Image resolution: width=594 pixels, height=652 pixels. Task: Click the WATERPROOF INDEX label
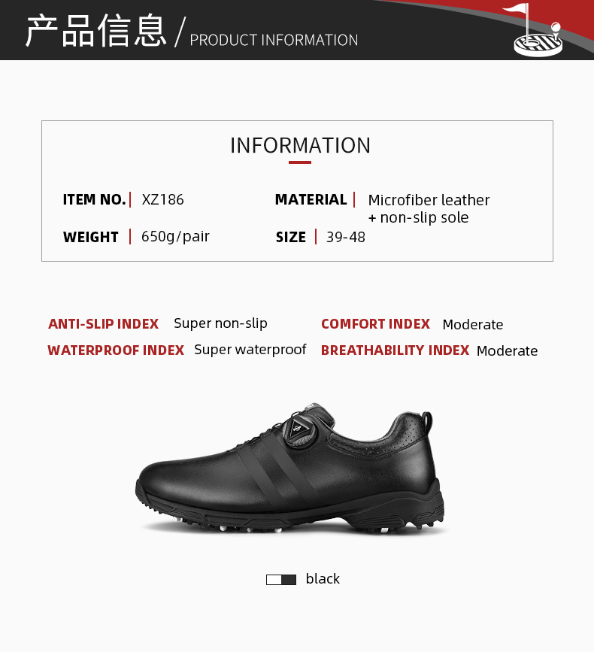[116, 350]
